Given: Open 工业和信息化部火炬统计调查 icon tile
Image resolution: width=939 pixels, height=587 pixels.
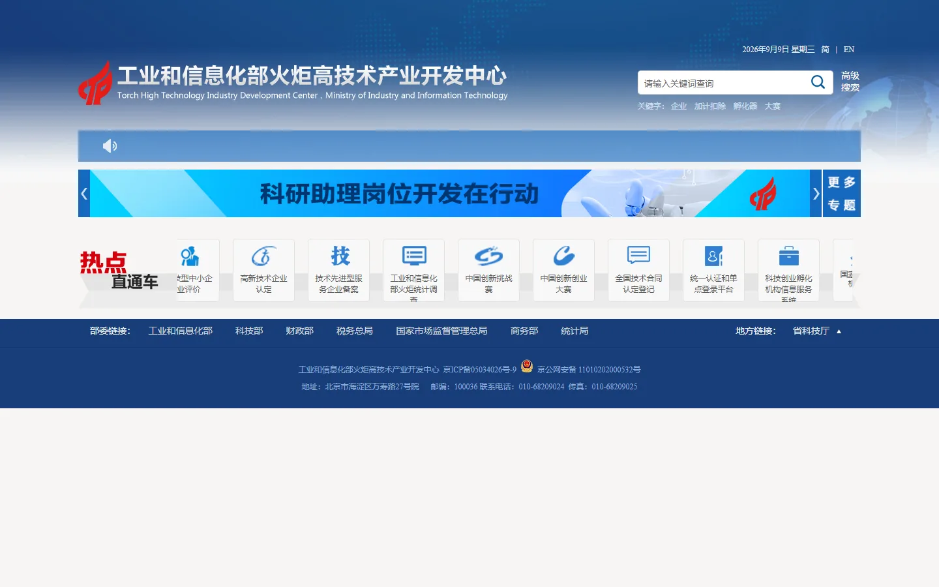Looking at the screenshot, I should pos(413,270).
